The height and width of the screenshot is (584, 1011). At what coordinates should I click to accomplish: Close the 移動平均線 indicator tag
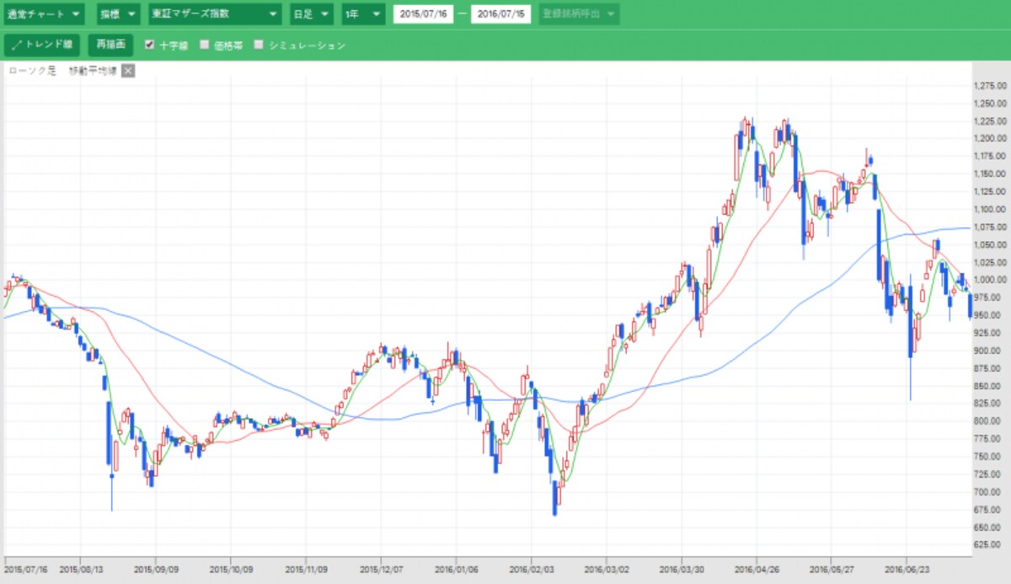coord(128,71)
